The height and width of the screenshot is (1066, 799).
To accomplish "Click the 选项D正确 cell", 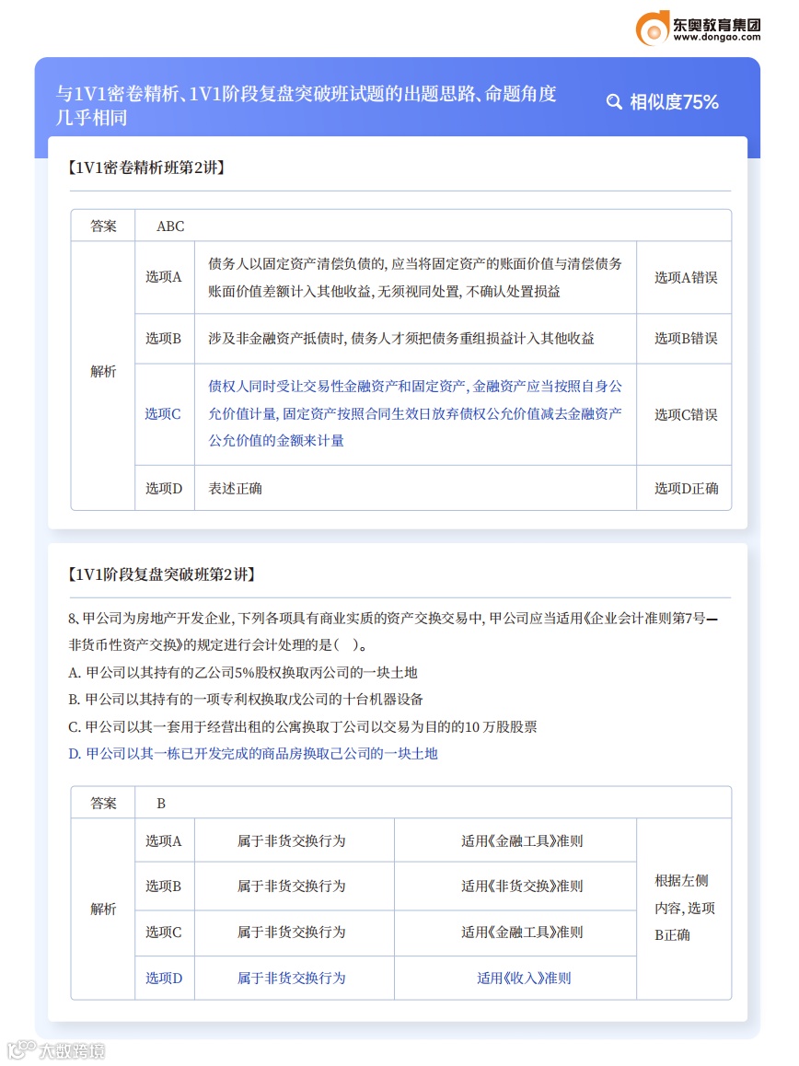I will 686,488.
